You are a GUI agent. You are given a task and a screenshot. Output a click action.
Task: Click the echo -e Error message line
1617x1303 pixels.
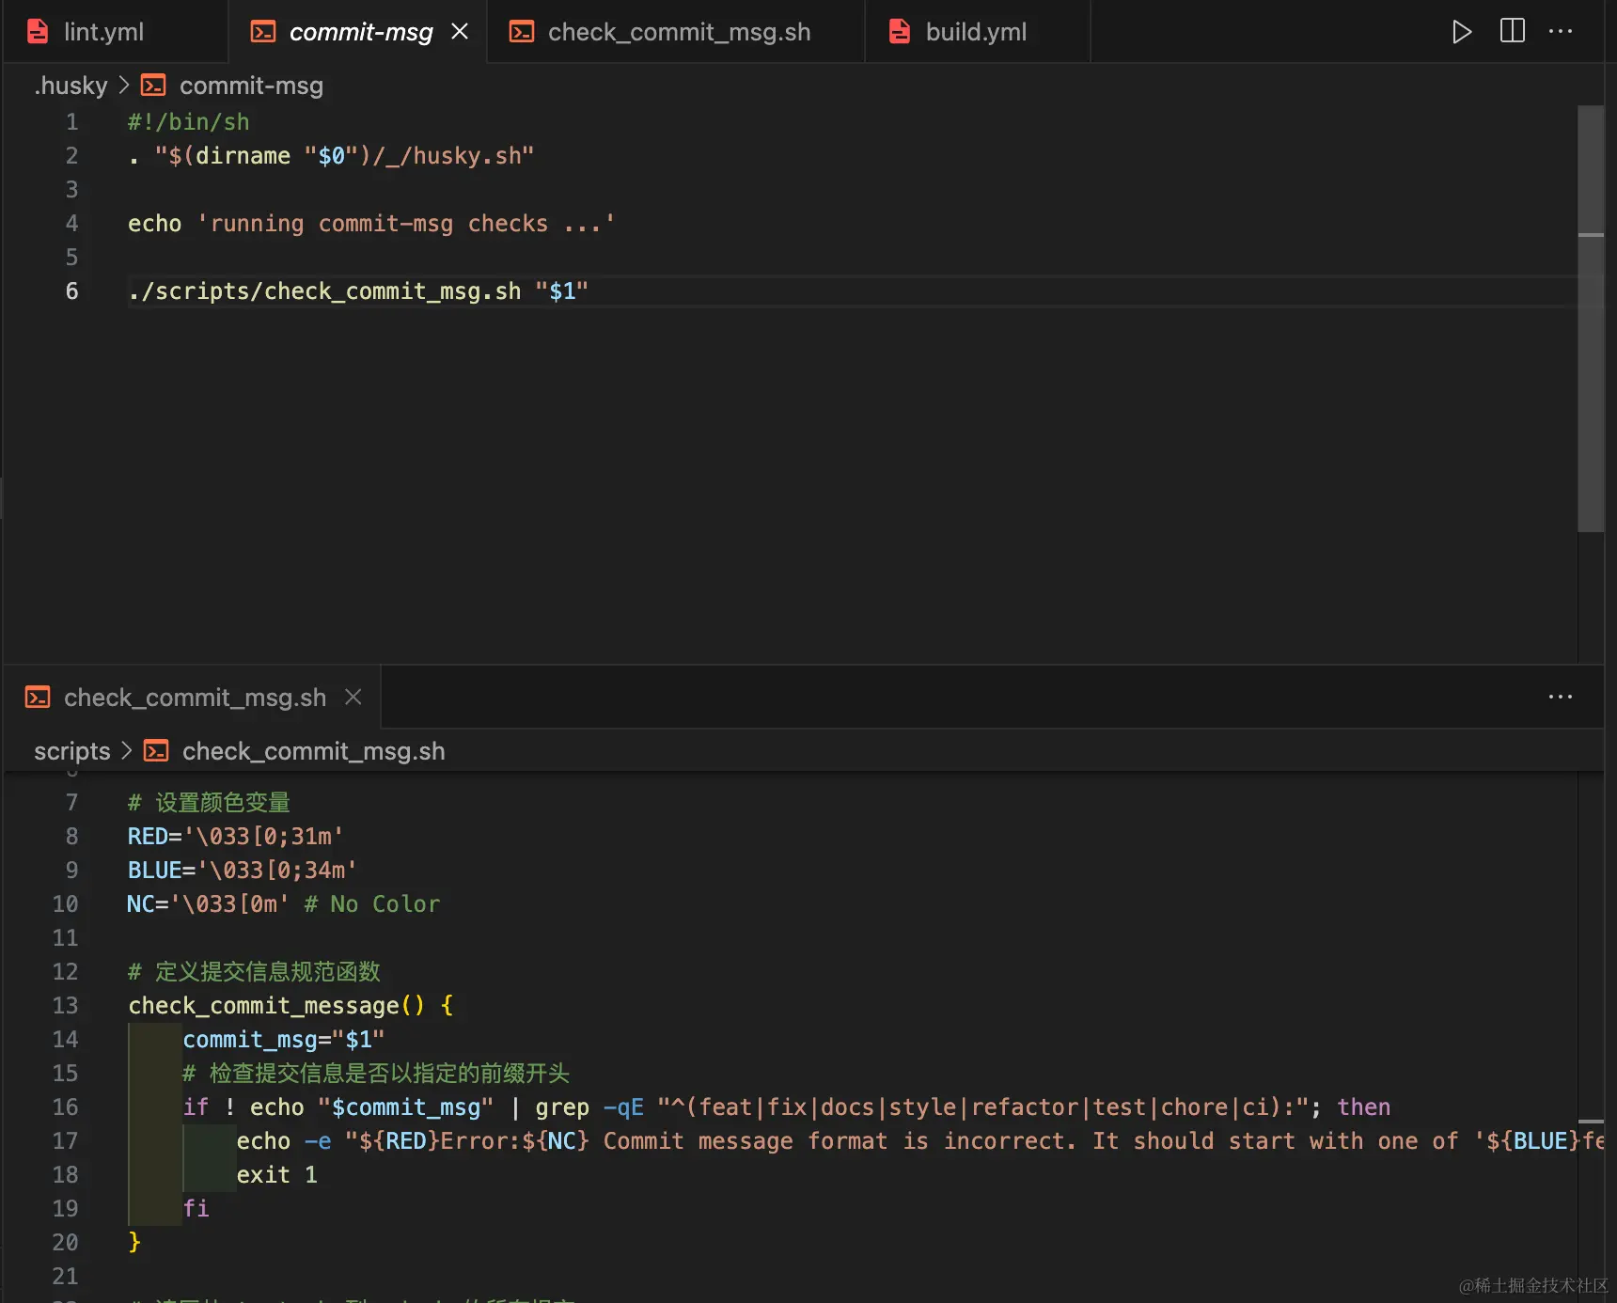tap(920, 1141)
